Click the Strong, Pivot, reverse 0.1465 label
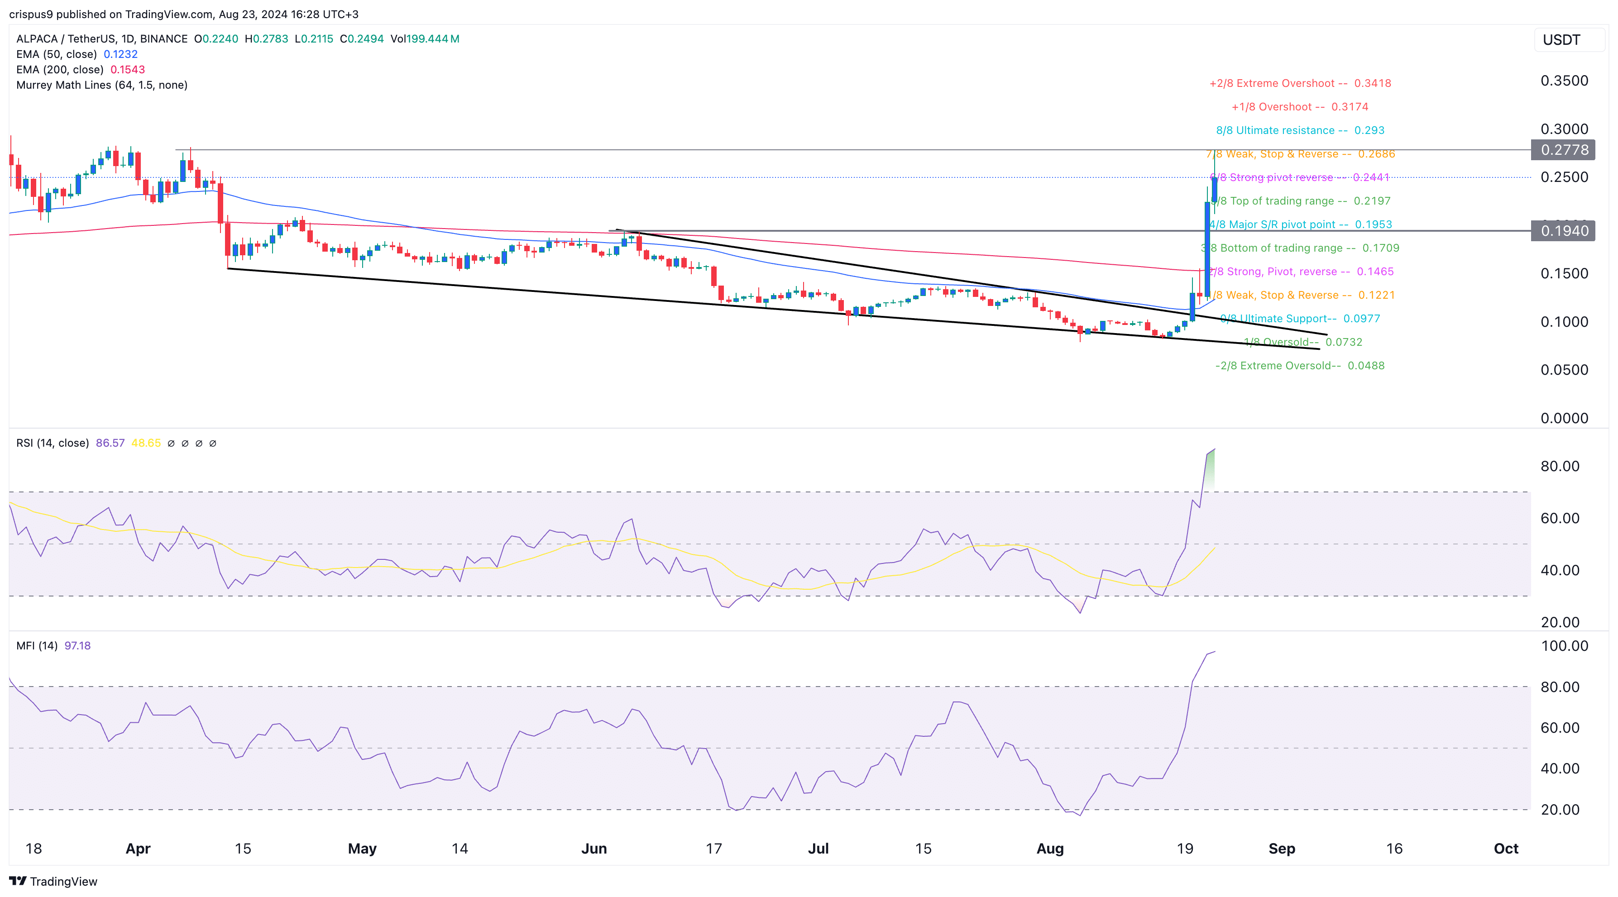 [1301, 271]
